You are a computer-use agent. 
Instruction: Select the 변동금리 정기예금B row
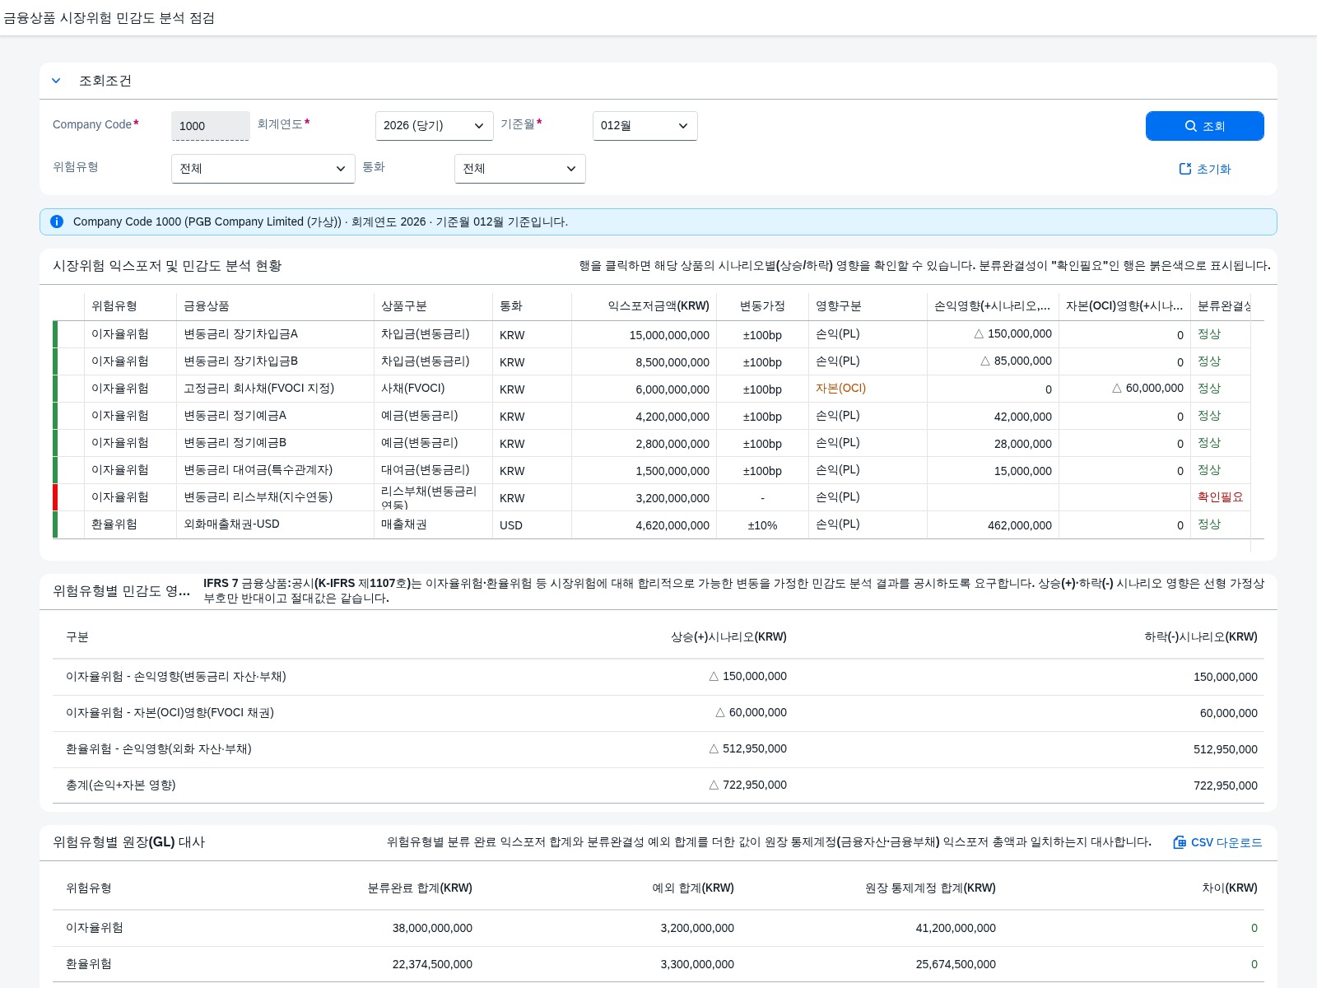652,443
